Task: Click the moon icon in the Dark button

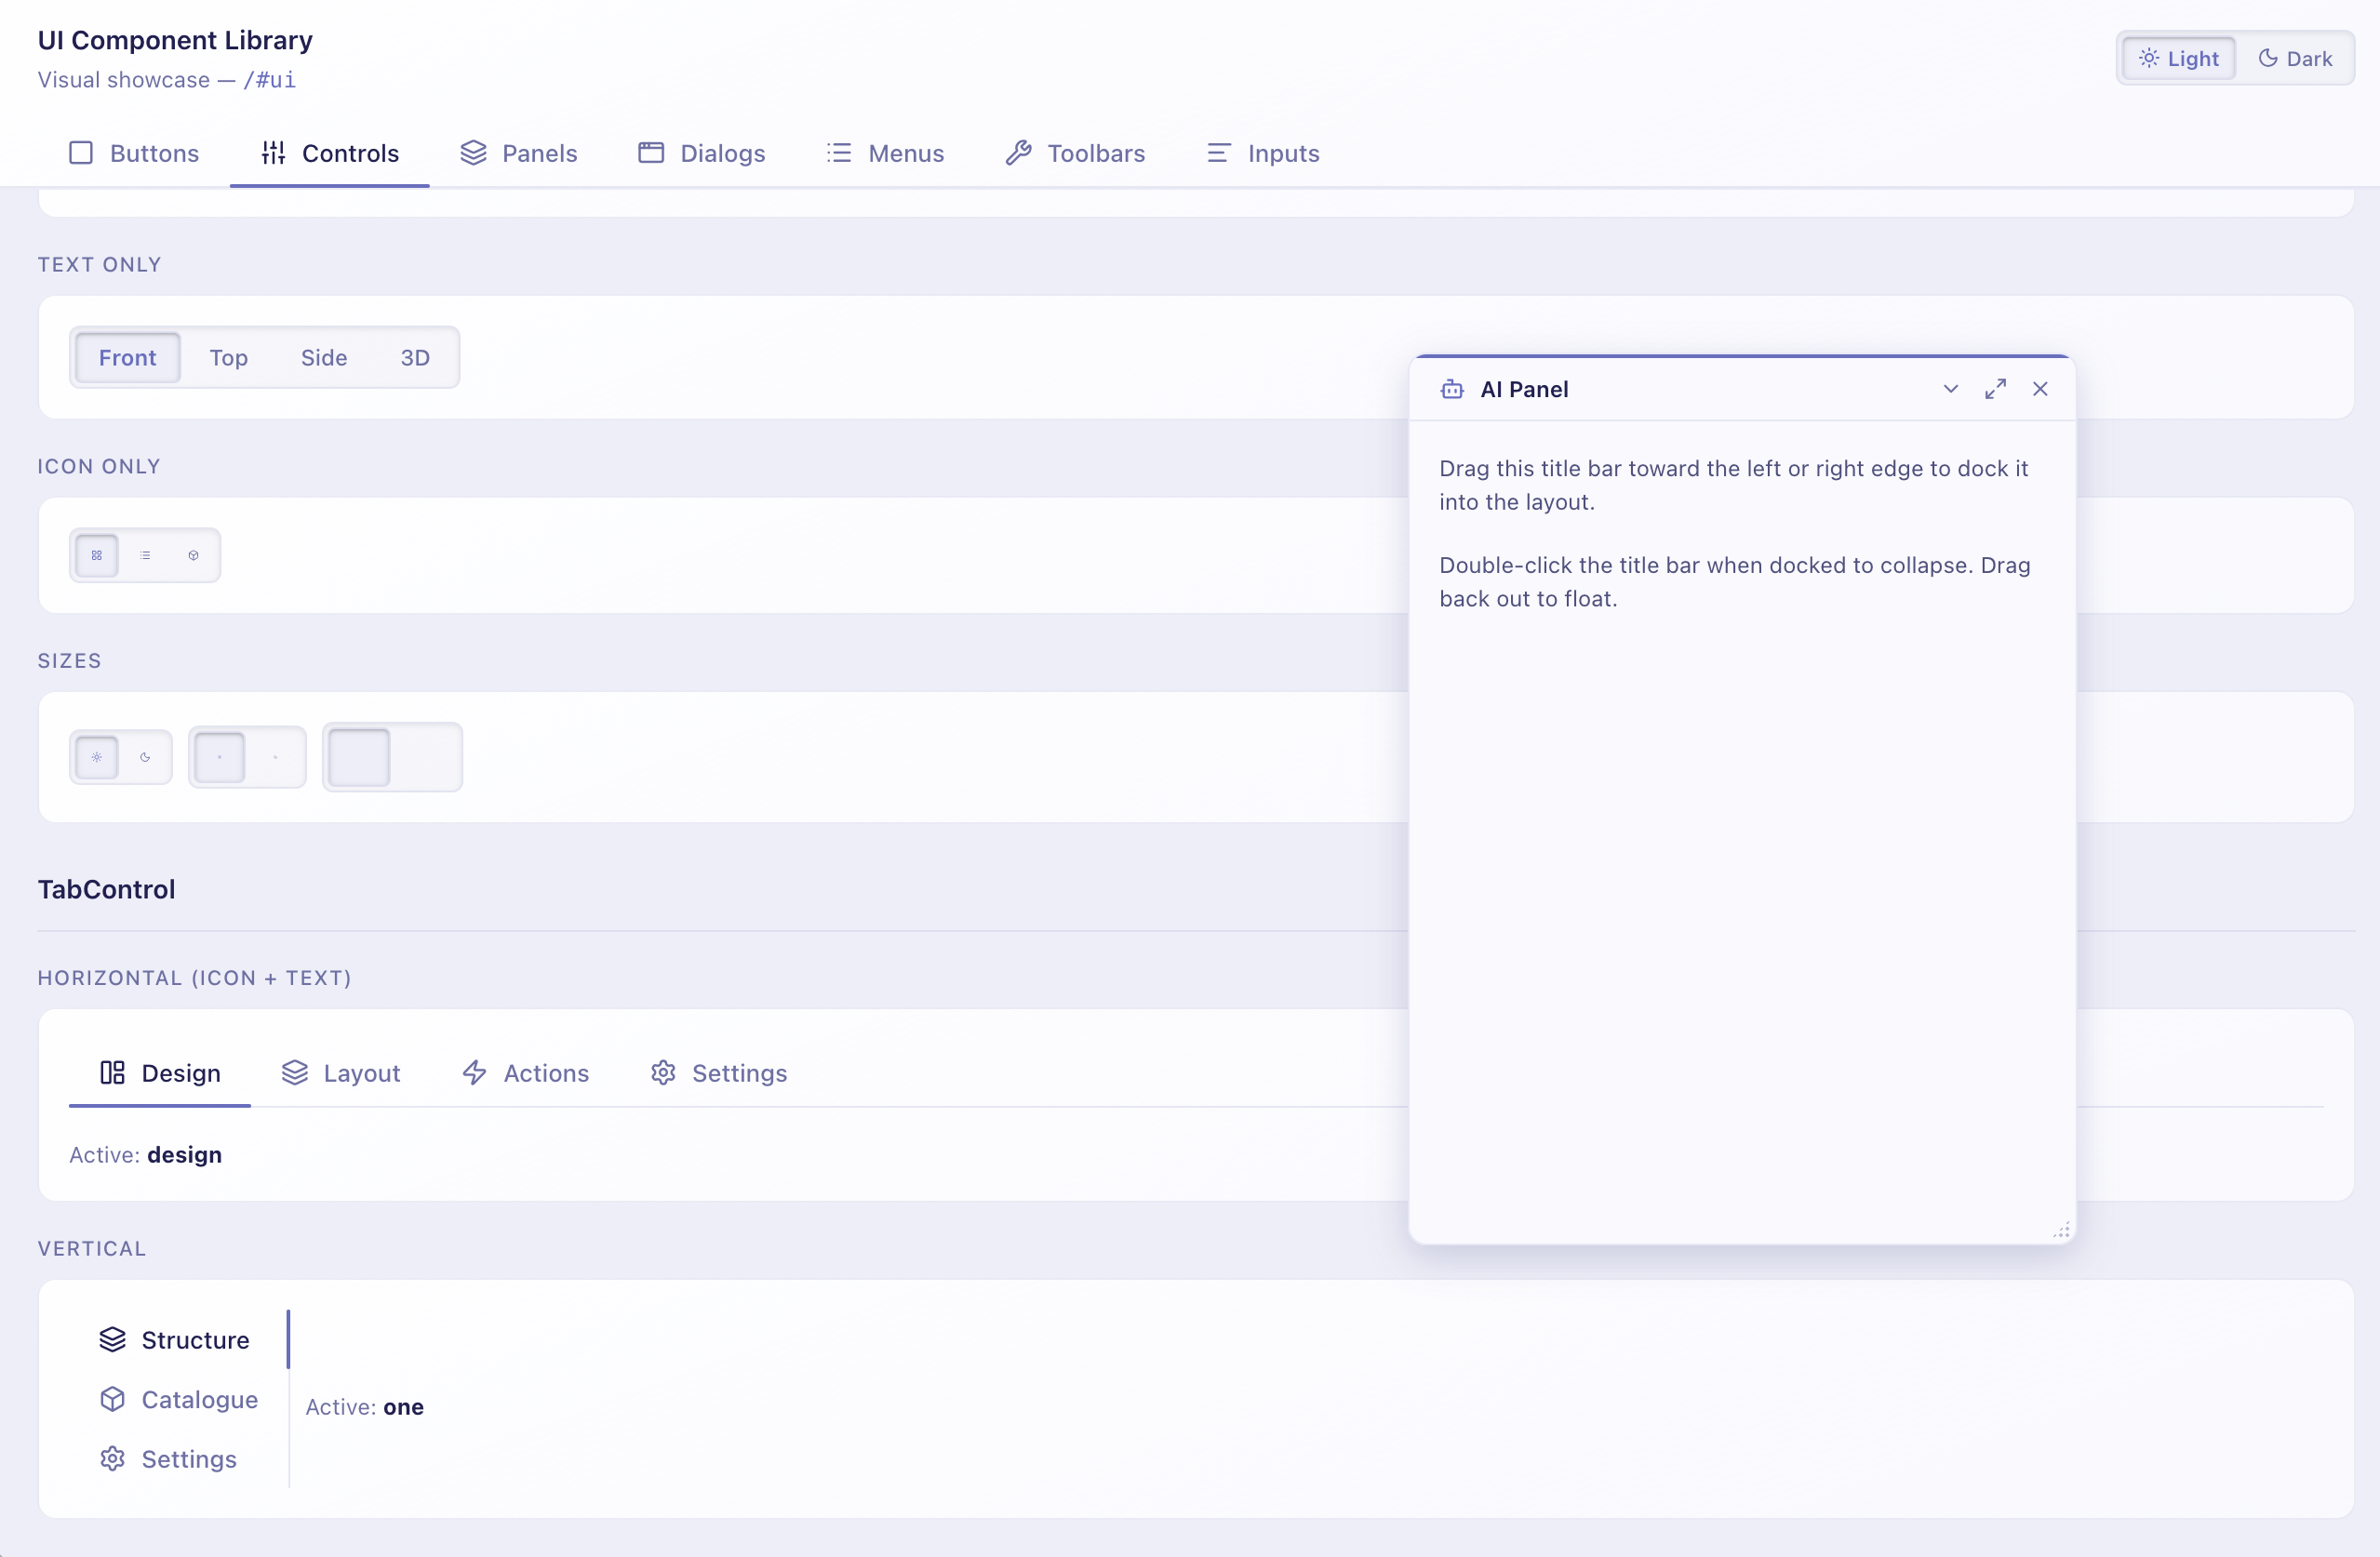Action: [x=2268, y=58]
